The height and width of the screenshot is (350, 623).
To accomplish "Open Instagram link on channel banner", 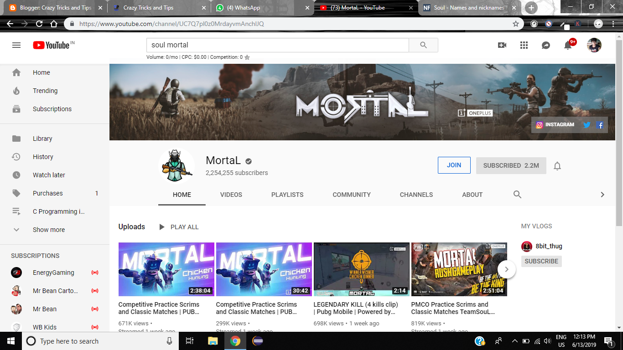I will point(555,125).
